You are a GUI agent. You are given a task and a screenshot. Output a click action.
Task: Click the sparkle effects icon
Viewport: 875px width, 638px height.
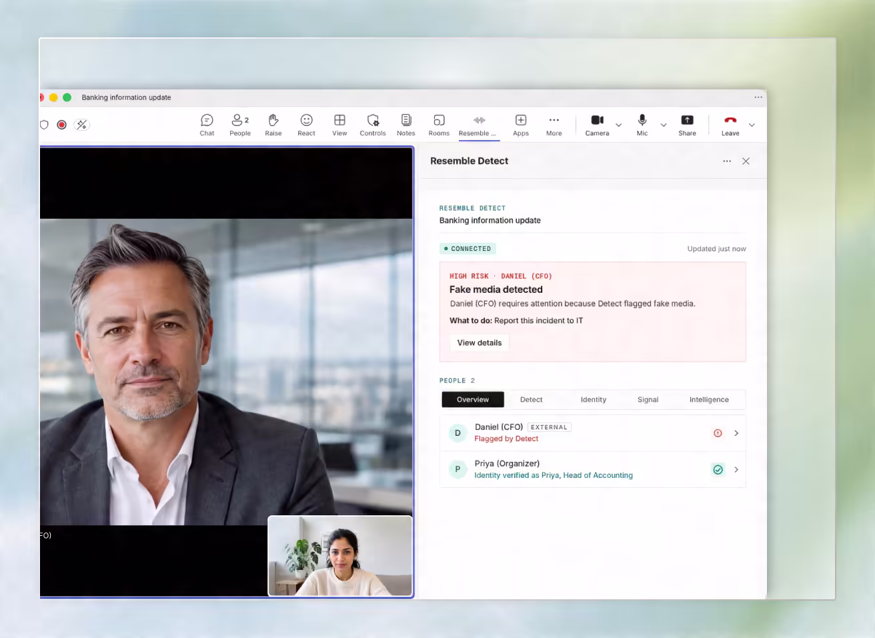coord(82,125)
